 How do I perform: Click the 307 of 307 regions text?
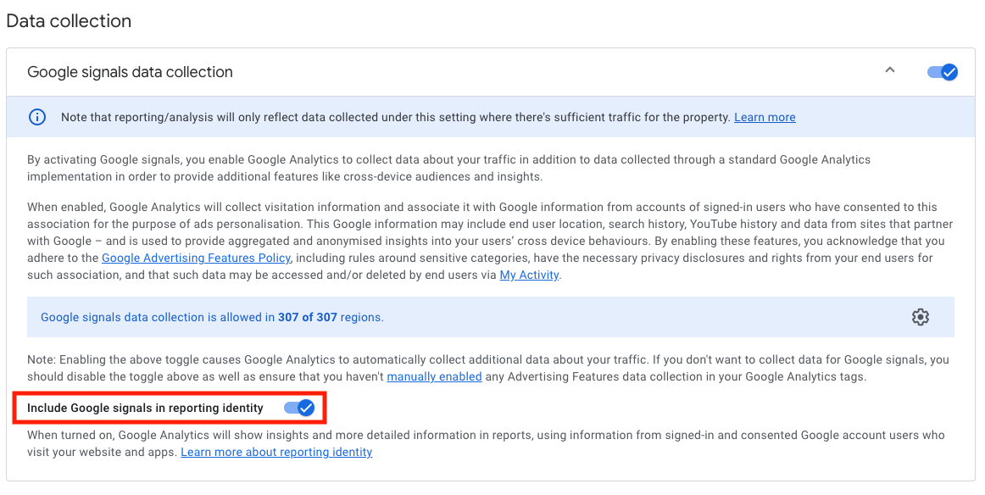(331, 317)
